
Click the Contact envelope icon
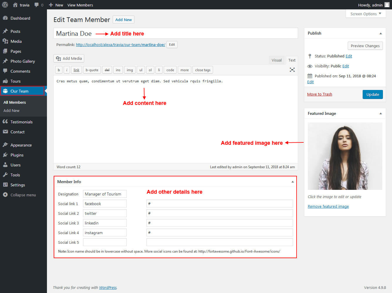tap(5, 132)
